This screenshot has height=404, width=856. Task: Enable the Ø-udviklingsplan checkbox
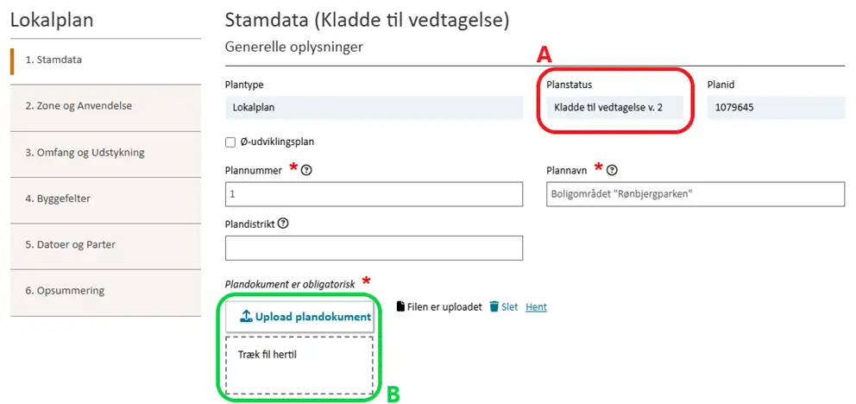(x=230, y=142)
